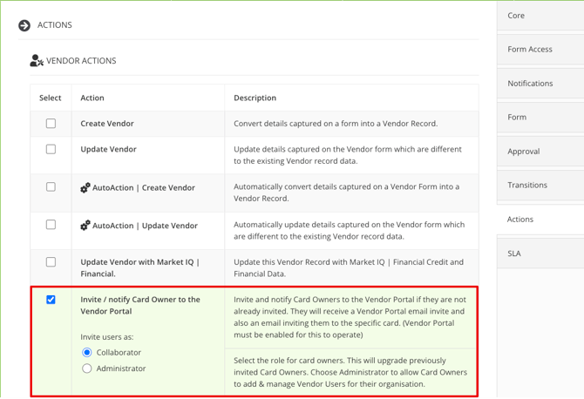Viewport: 584px width, 399px height.
Task: Click gears icon next to AutoAction Create Vendor
Action: pyautogui.click(x=85, y=187)
